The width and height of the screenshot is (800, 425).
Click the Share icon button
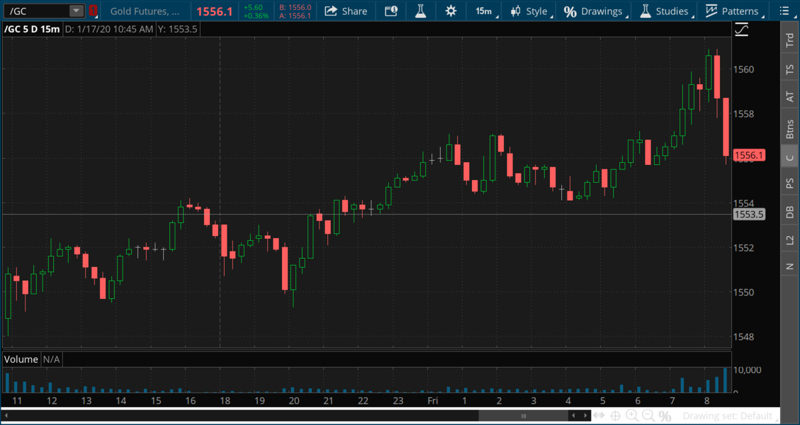point(346,11)
